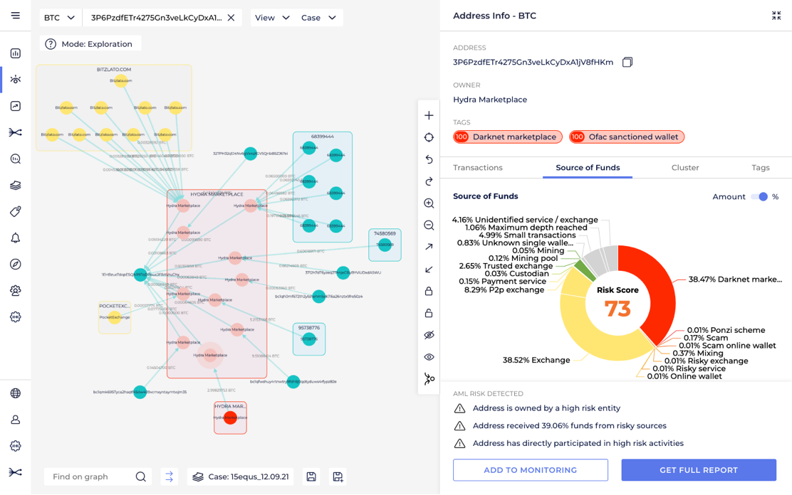
Task: Open the tags panel from the sidebar
Action: click(15, 211)
